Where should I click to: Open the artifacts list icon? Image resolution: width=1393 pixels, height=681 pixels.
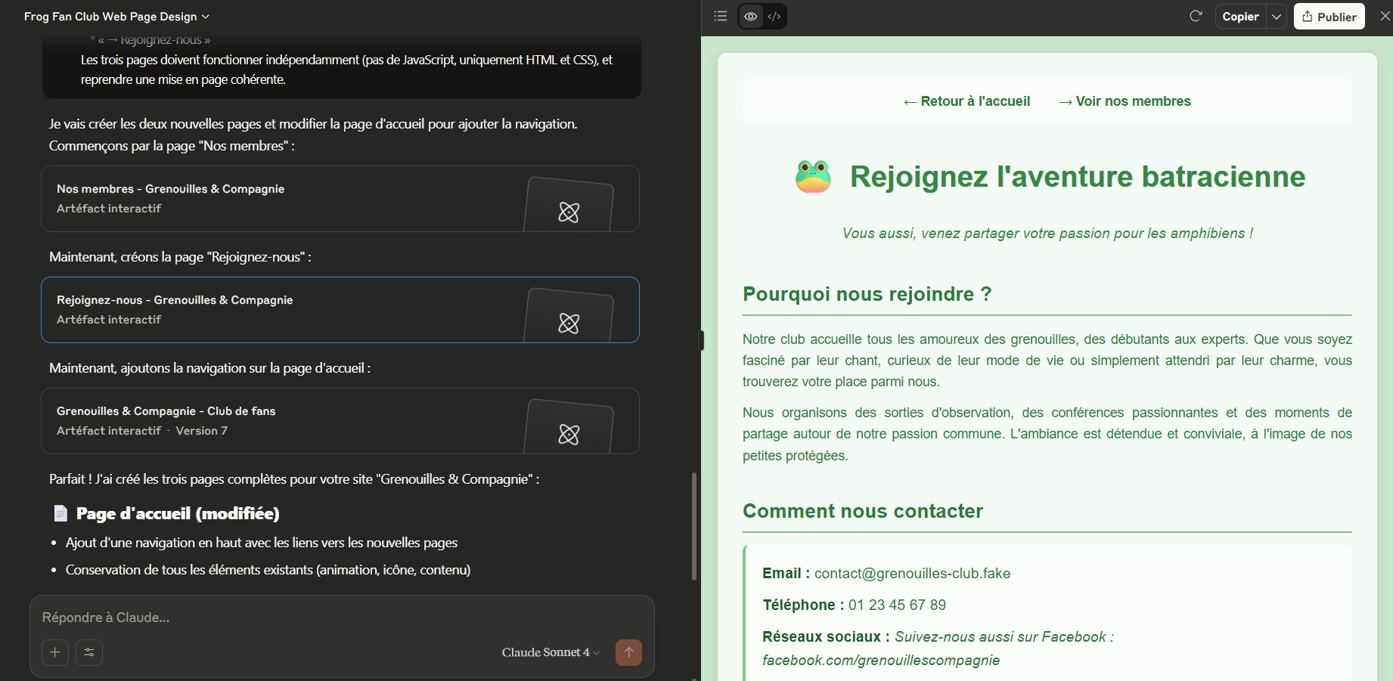[x=721, y=16]
